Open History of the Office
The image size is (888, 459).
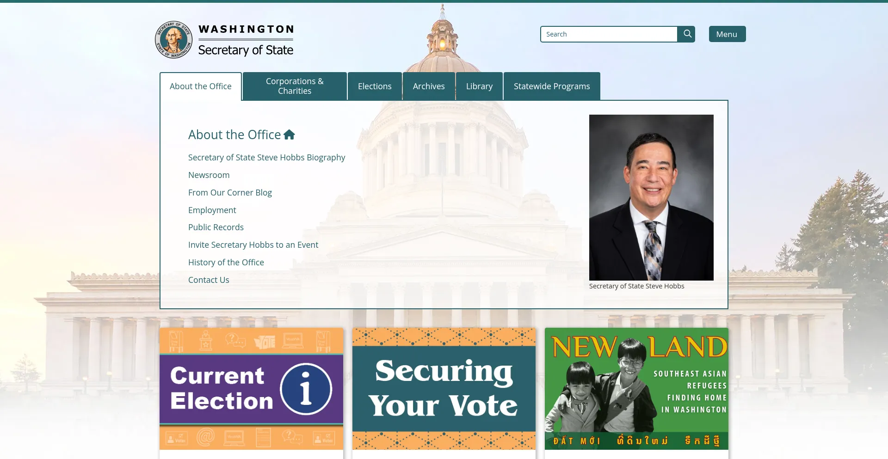click(226, 262)
